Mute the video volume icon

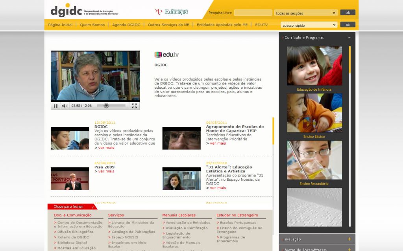(65, 106)
